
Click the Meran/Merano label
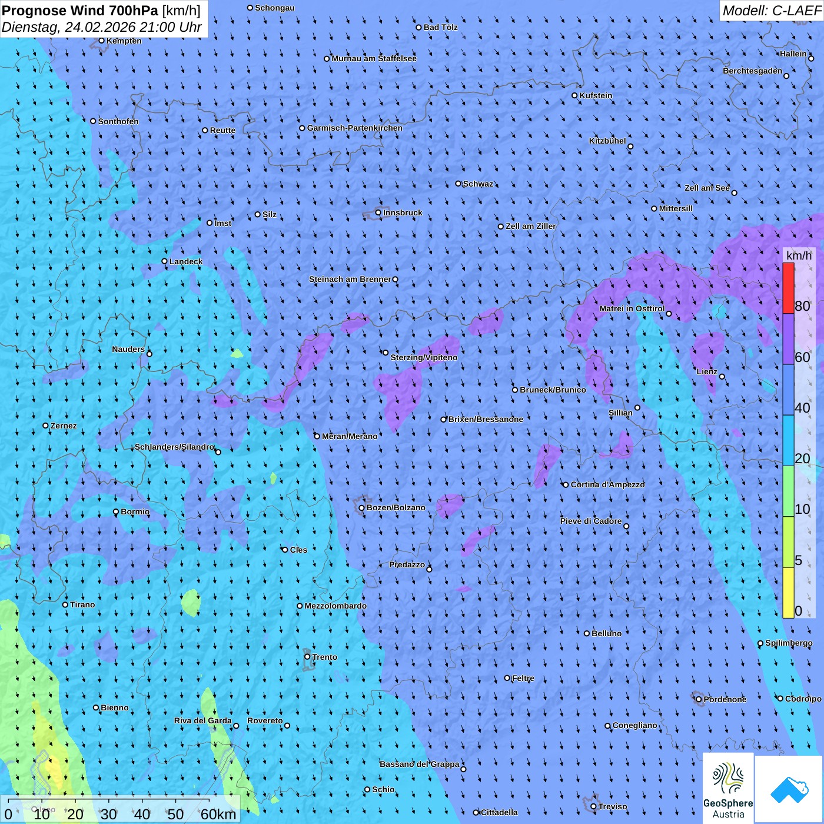pyautogui.click(x=350, y=436)
